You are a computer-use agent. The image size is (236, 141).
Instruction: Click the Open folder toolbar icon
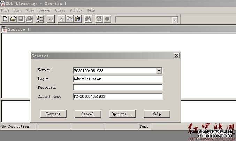click(13, 19)
